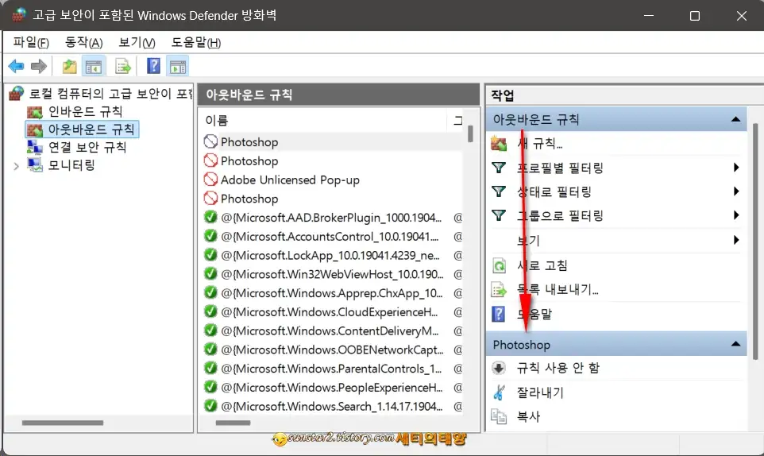Expand the 모니터링 tree node
Screen dimensions: 764x456
[x=16, y=166]
